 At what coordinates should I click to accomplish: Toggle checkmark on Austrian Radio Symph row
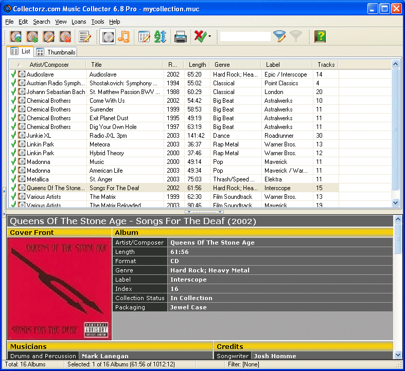point(13,83)
